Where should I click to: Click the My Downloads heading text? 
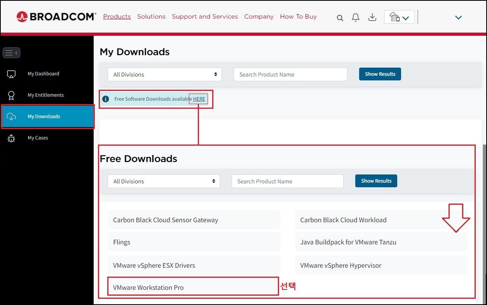click(135, 52)
